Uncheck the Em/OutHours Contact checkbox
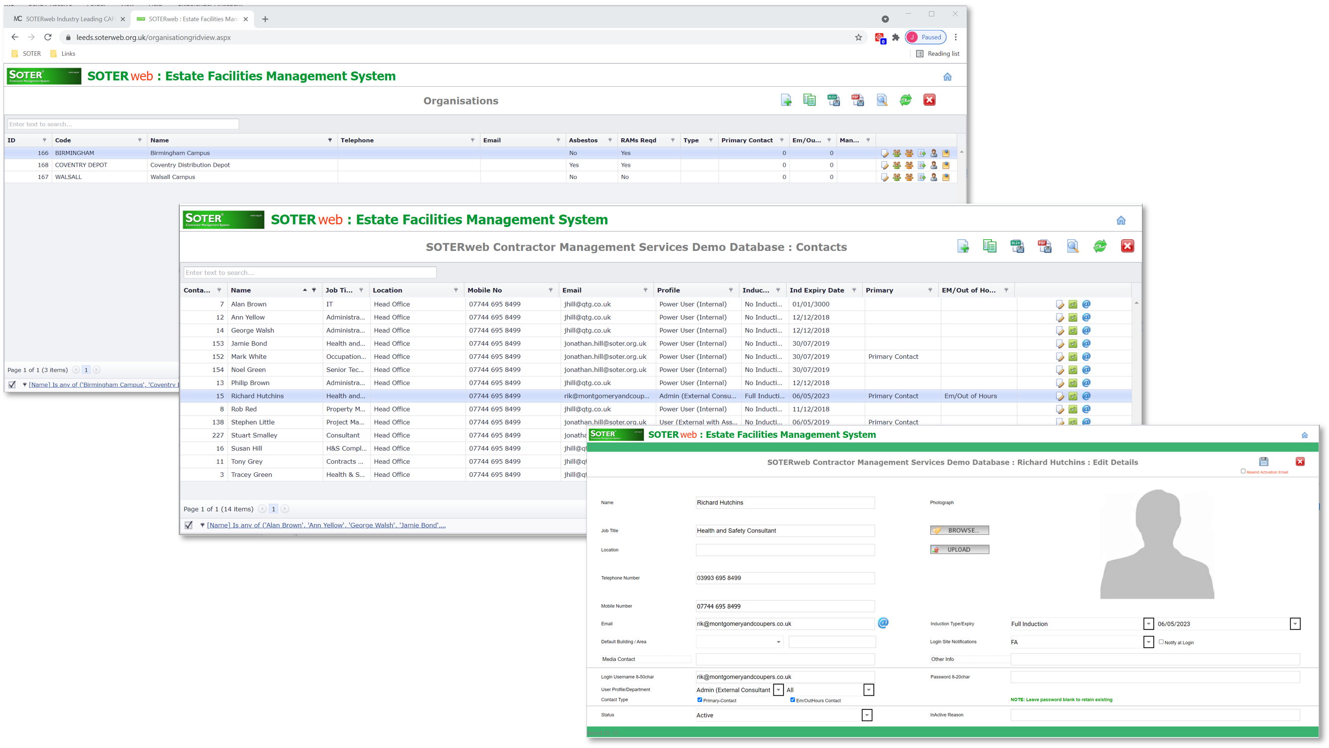 pos(792,700)
